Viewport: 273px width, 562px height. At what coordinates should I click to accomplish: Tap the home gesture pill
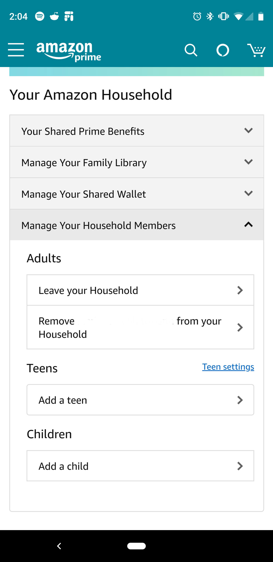pyautogui.click(x=136, y=546)
